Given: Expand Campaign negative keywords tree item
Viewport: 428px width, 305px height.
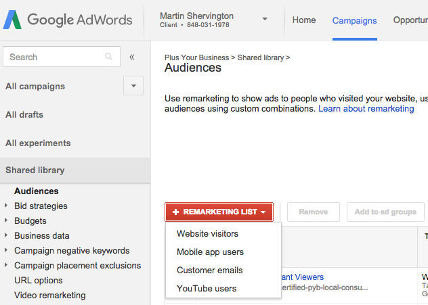Looking at the screenshot, I should tap(6, 250).
